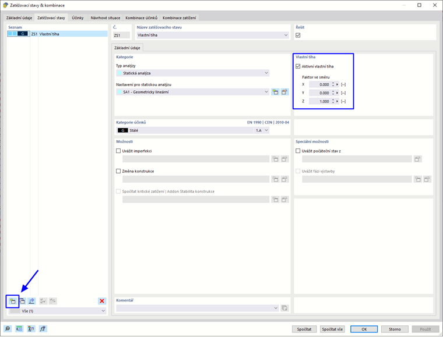Edit static analysis settings SA1

pyautogui.click(x=285, y=92)
